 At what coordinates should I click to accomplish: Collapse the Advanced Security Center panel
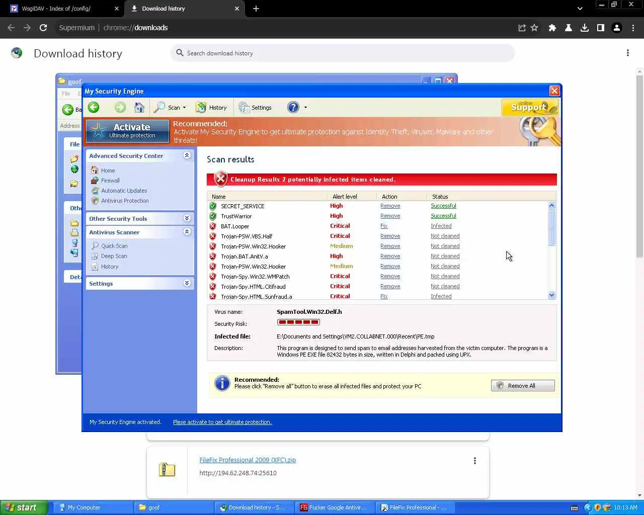(x=187, y=155)
